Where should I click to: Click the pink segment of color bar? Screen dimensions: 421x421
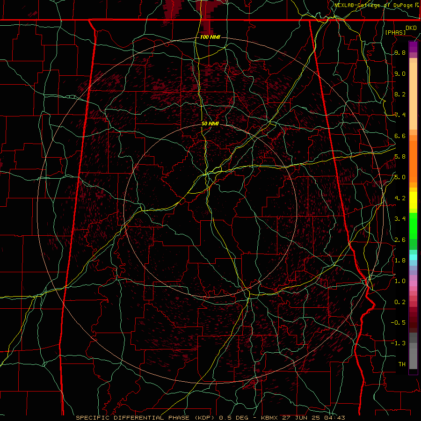click(413, 283)
